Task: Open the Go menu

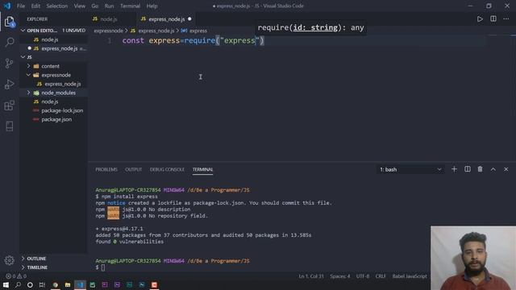Action: (x=95, y=6)
